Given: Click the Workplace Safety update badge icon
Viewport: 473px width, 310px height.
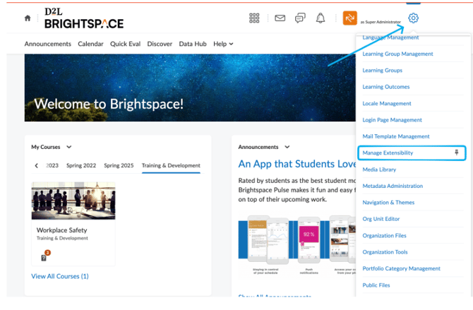Looking at the screenshot, I should click(x=45, y=256).
